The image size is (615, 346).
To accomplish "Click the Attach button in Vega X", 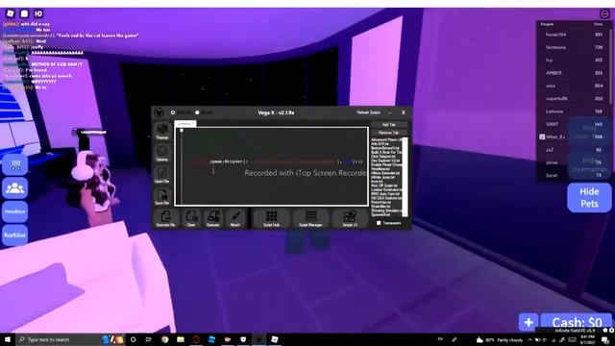I will coord(235,218).
